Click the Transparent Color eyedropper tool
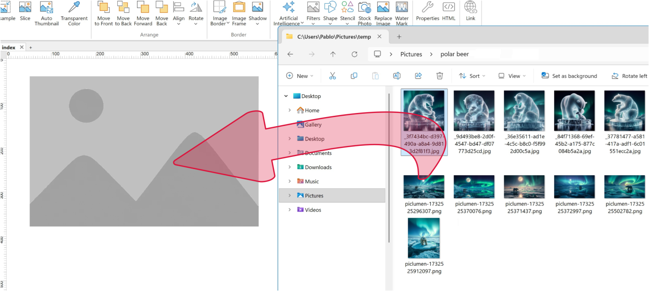This screenshot has height=291, width=649. pos(74,8)
